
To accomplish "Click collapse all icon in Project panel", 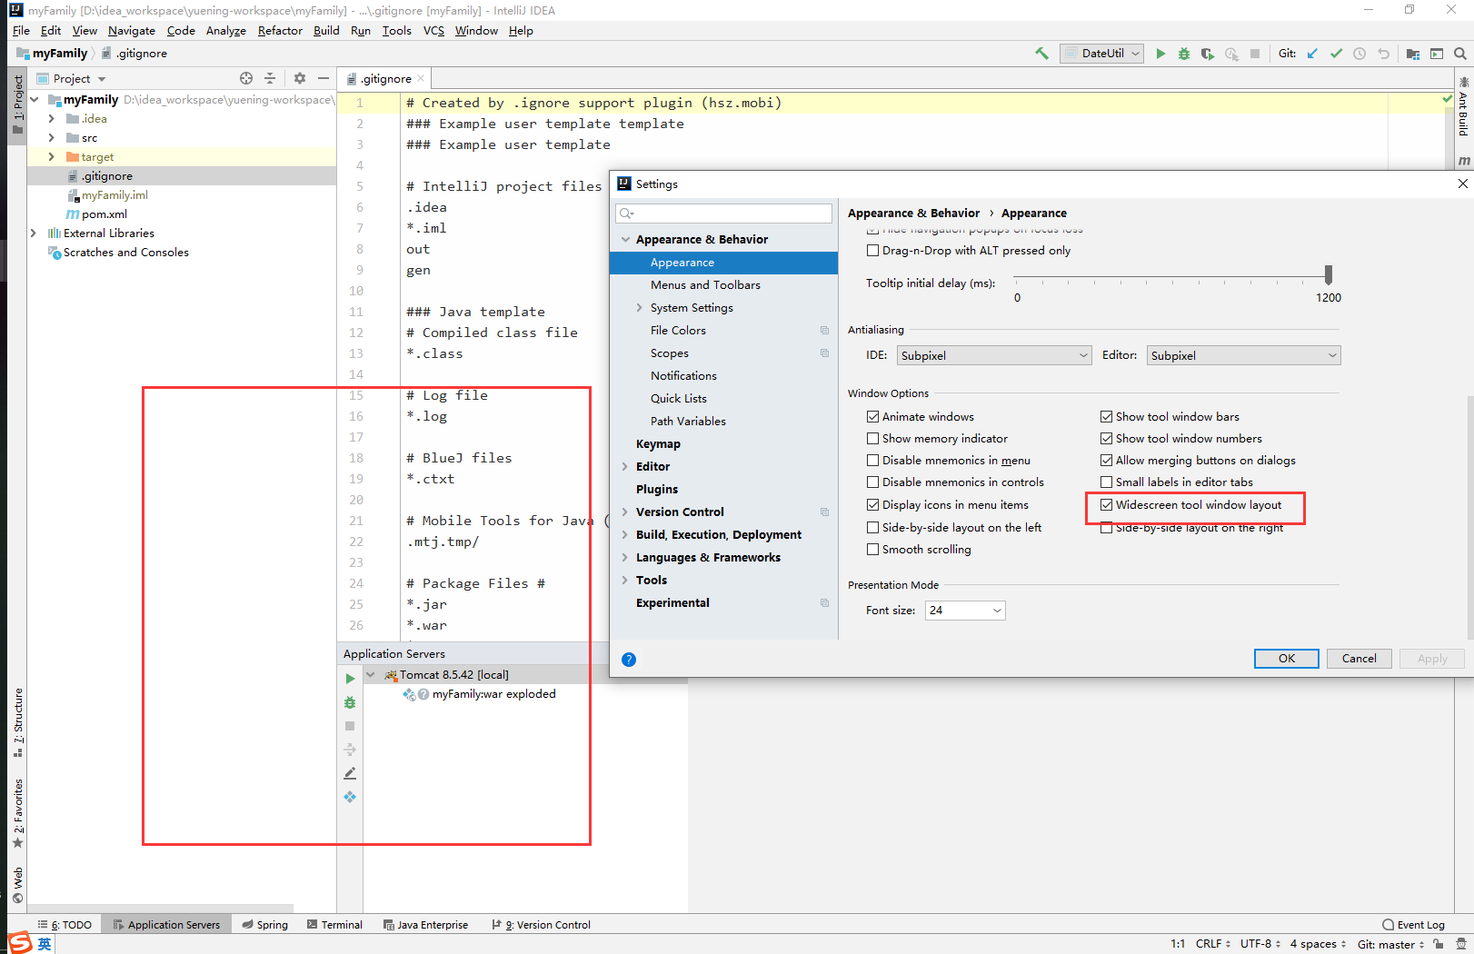I will [x=270, y=78].
